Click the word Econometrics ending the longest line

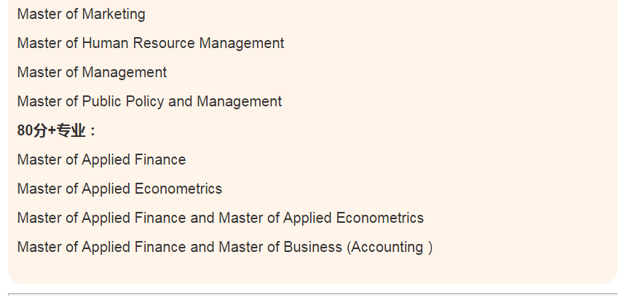[379, 218]
